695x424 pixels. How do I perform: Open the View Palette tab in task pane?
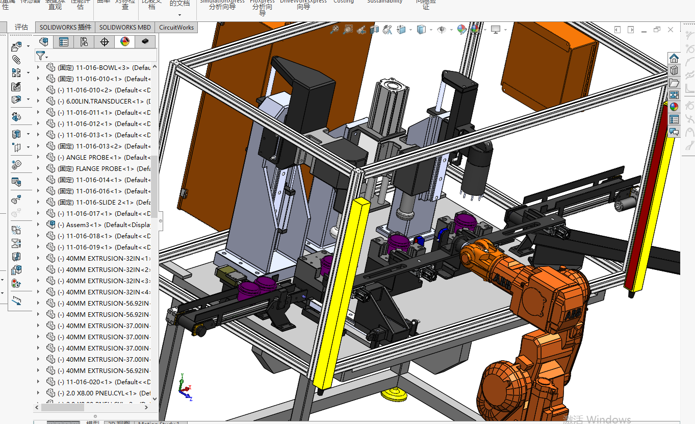click(x=674, y=95)
